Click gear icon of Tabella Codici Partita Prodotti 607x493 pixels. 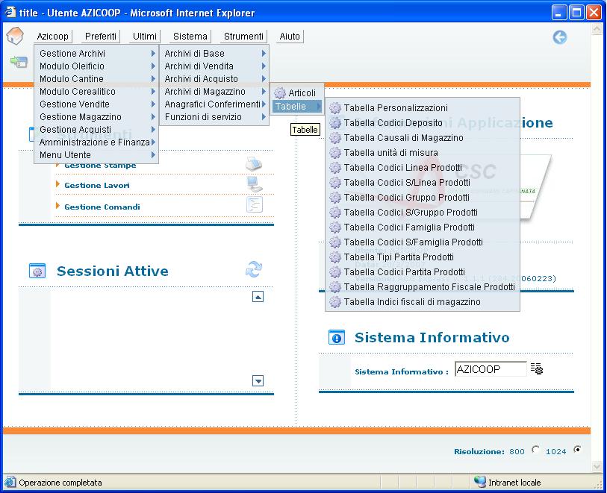334,272
